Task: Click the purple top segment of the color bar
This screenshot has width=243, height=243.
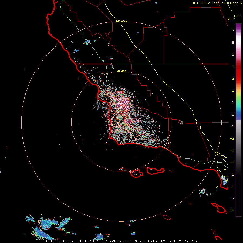Action: [238, 27]
